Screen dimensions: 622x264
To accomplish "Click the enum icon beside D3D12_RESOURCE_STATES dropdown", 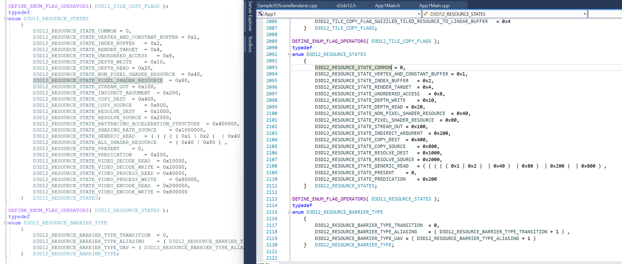I will tap(426, 14).
